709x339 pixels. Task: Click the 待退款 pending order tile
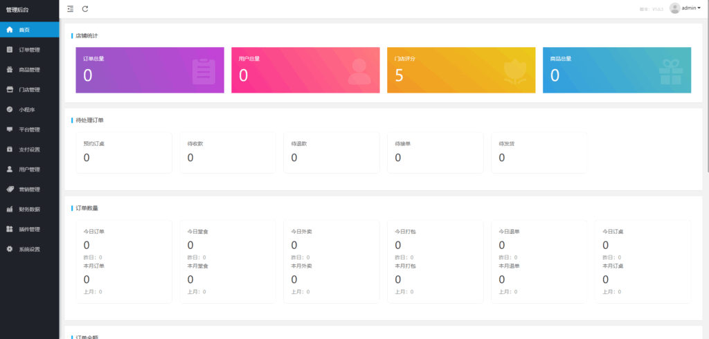[x=331, y=152]
